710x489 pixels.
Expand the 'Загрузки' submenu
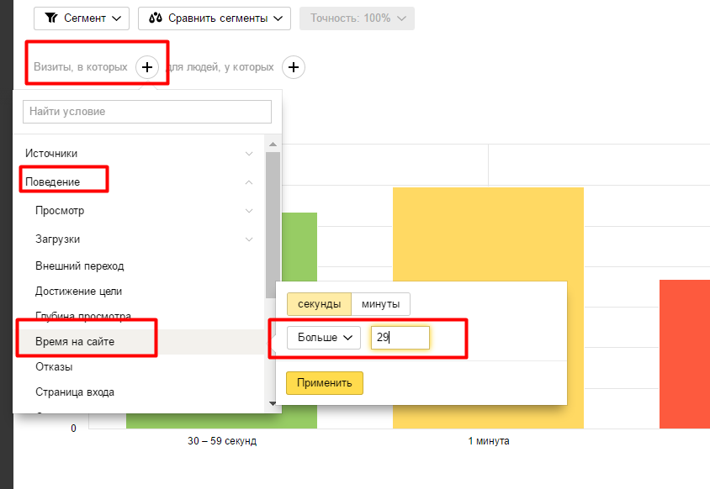tap(143, 239)
